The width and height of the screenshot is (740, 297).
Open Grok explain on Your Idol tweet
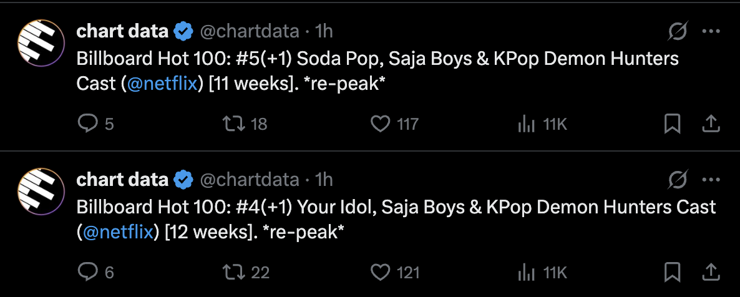pos(678,180)
